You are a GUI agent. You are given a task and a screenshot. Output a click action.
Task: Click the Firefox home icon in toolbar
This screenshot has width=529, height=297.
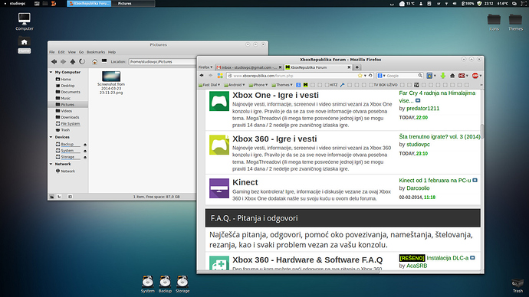click(452, 76)
